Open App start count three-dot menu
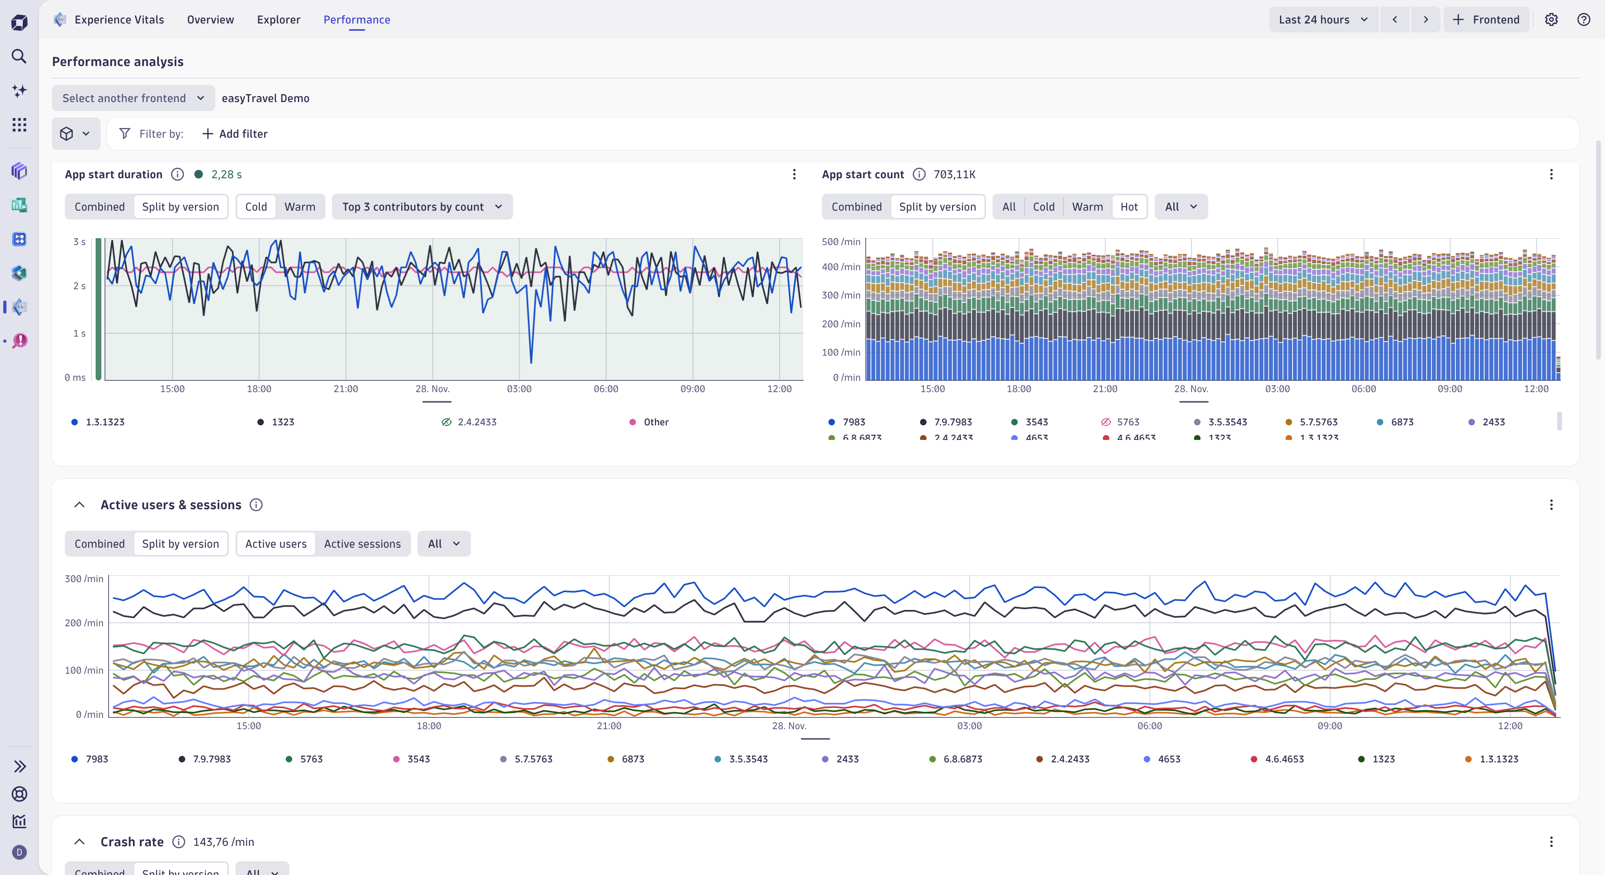This screenshot has height=875, width=1605. tap(1551, 174)
